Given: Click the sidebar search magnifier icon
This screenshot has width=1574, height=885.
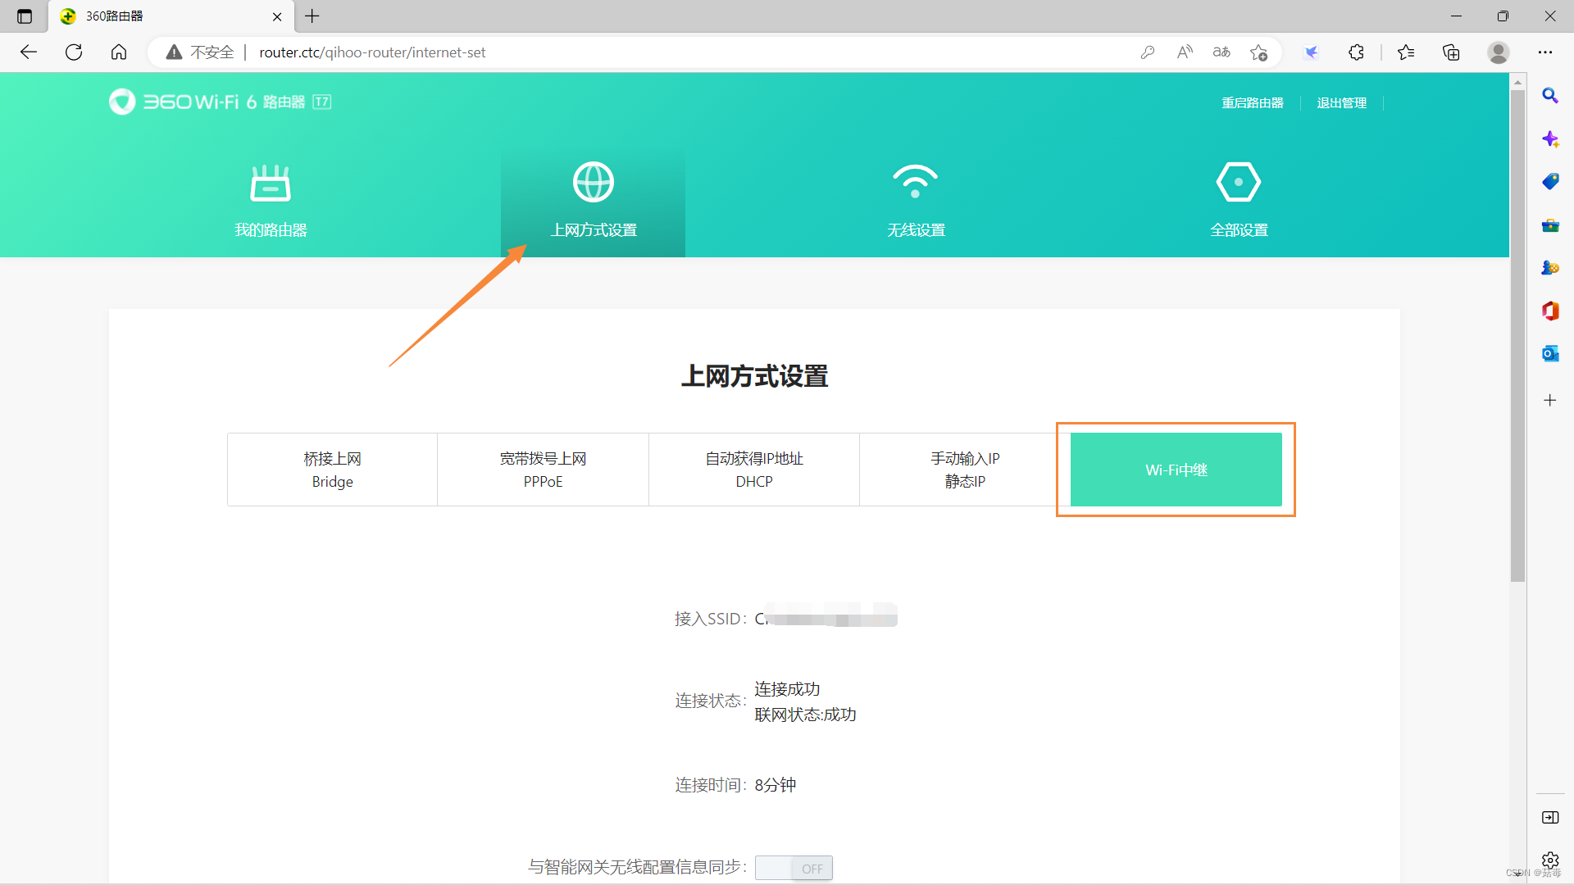Looking at the screenshot, I should 1549,96.
